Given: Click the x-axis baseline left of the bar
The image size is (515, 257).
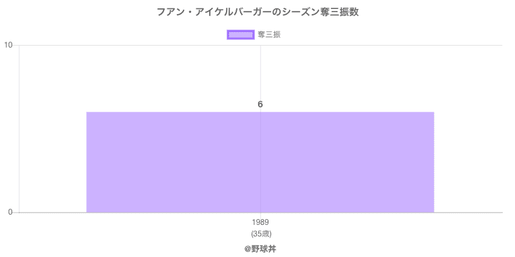Looking at the screenshot, I should [x=51, y=213].
